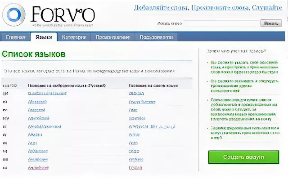This screenshot has width=288, height=179.
Task: Click the word search input field
Action: pyautogui.click(x=221, y=23)
